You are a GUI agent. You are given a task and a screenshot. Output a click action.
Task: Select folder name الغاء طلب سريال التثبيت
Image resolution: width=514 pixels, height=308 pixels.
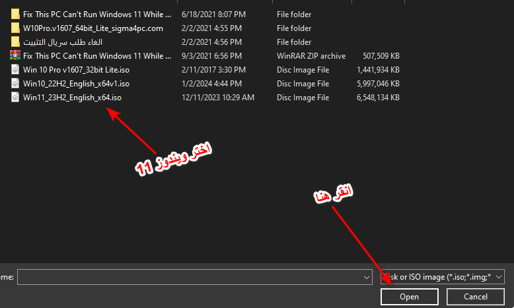click(x=63, y=42)
